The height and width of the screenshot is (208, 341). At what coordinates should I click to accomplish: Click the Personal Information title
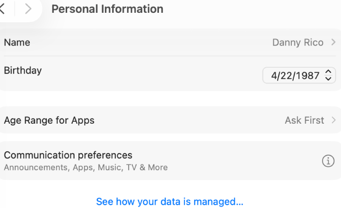click(107, 9)
